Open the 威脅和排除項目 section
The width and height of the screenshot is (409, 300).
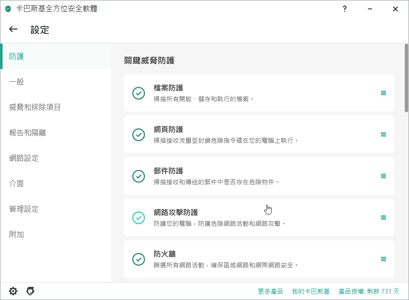tap(35, 107)
